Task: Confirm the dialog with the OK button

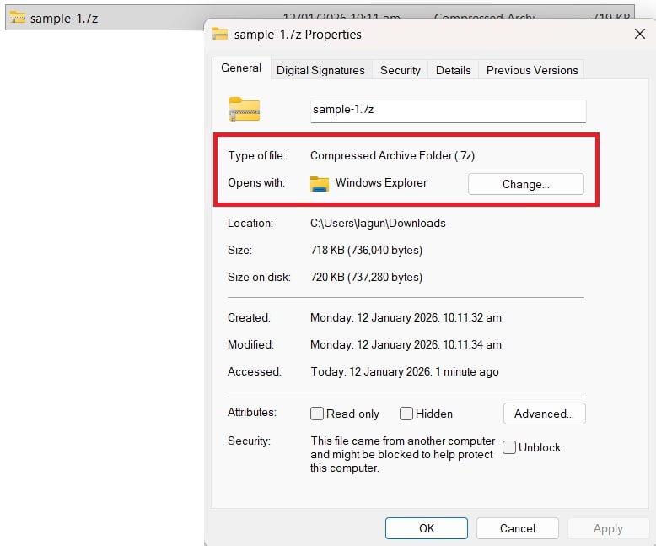Action: [x=427, y=528]
